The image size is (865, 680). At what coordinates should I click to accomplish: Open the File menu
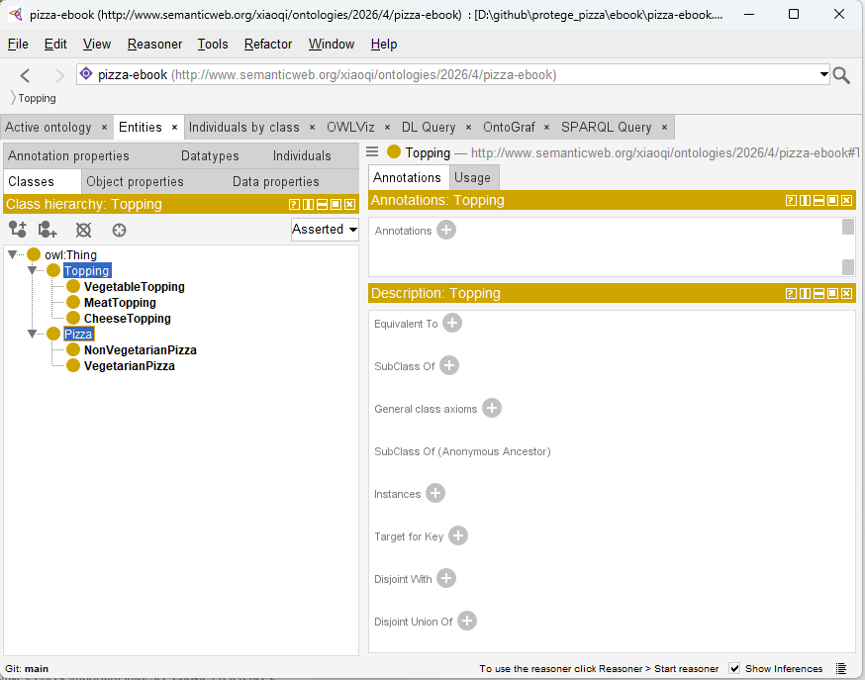pyautogui.click(x=18, y=45)
